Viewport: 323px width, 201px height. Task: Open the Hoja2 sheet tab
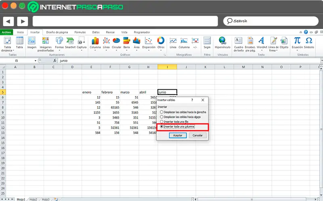point(34,199)
